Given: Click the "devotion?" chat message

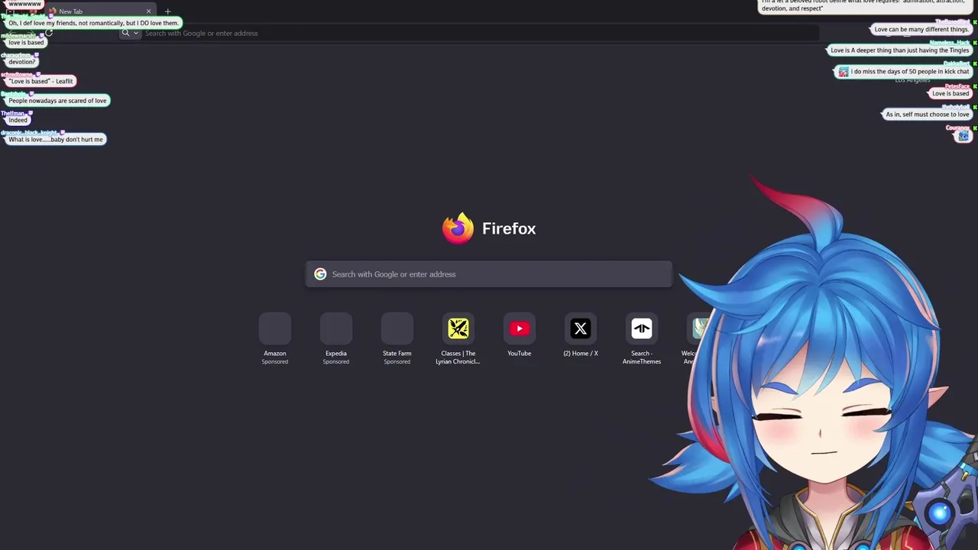Looking at the screenshot, I should point(21,62).
